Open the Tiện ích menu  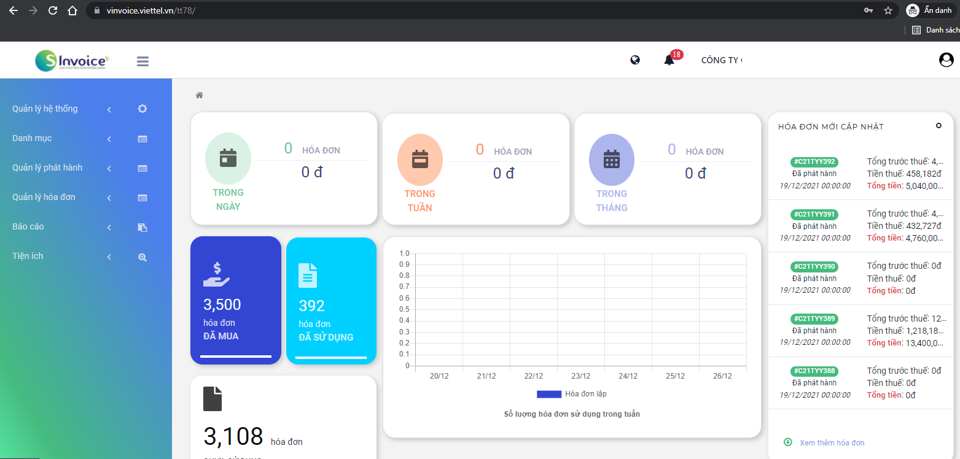point(28,256)
